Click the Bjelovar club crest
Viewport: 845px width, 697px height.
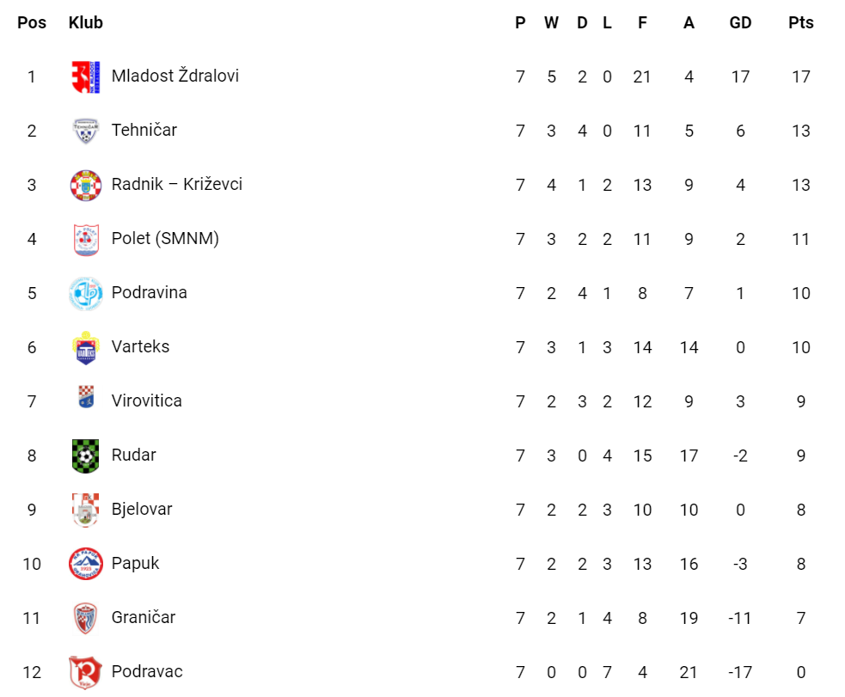pyautogui.click(x=86, y=510)
